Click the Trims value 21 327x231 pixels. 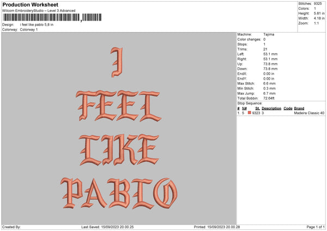265,49
